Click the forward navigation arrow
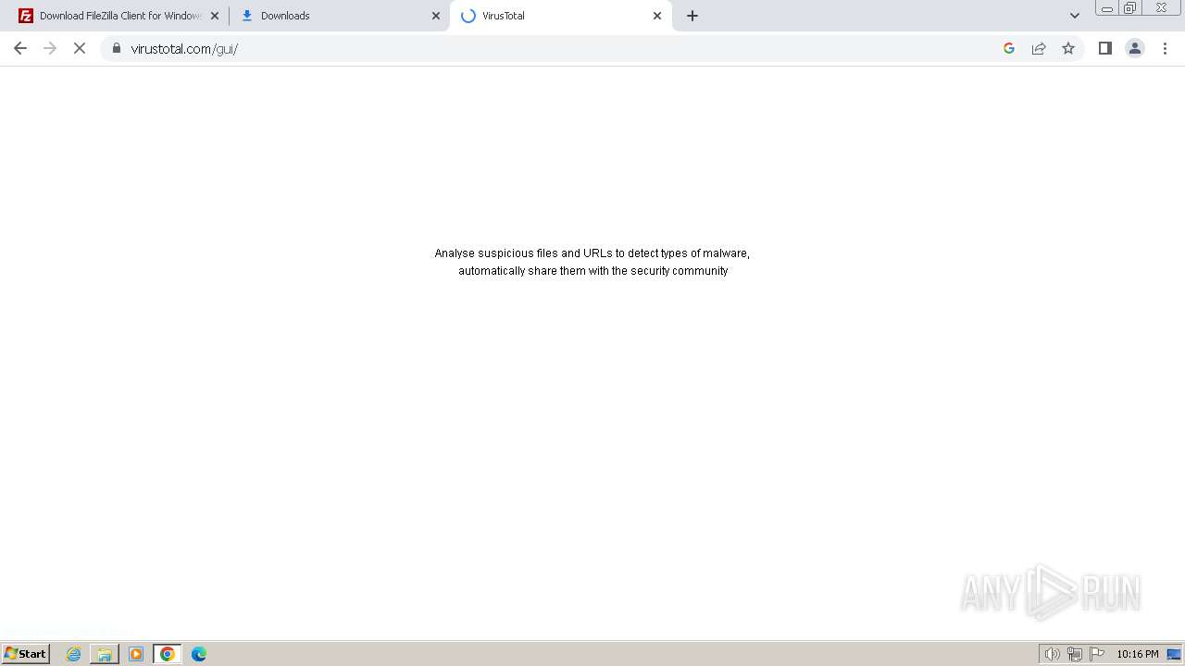Image resolution: width=1185 pixels, height=666 pixels. click(x=50, y=48)
